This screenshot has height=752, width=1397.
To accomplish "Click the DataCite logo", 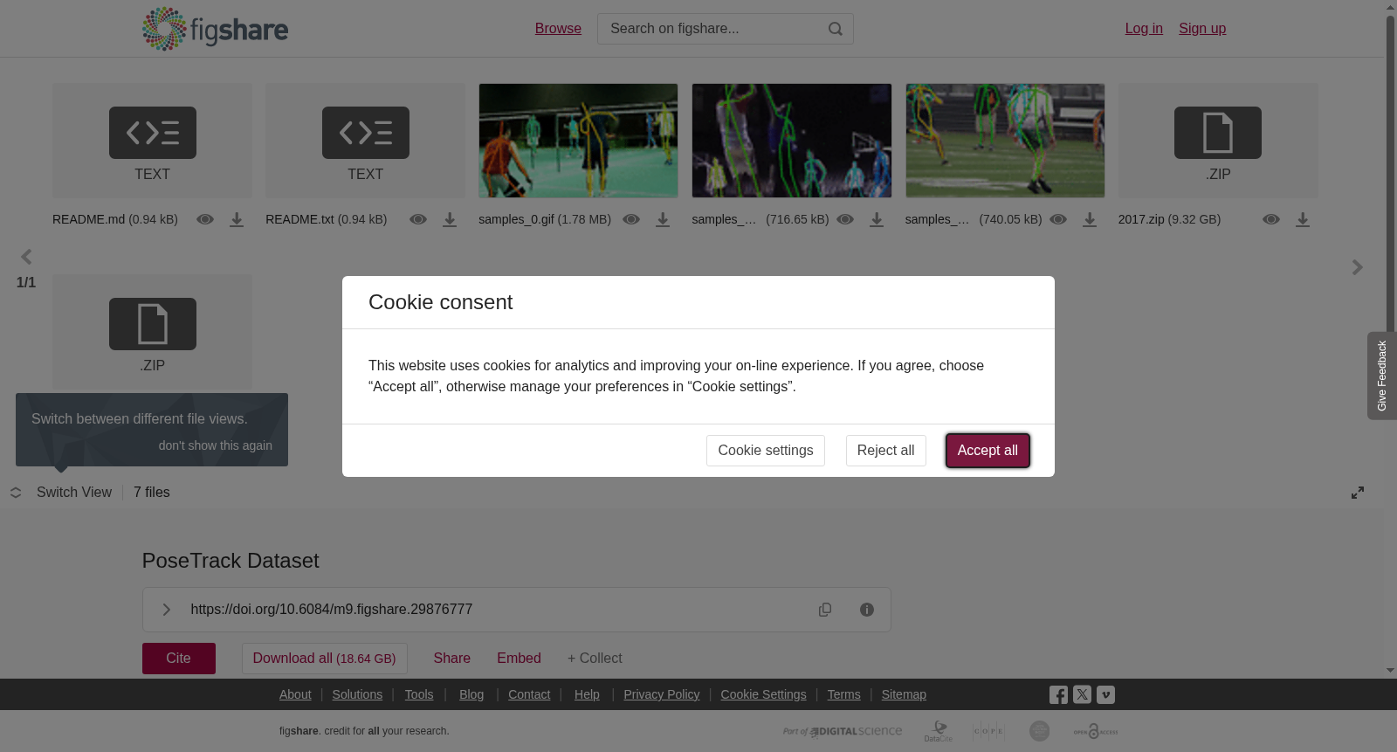I will coord(939,731).
